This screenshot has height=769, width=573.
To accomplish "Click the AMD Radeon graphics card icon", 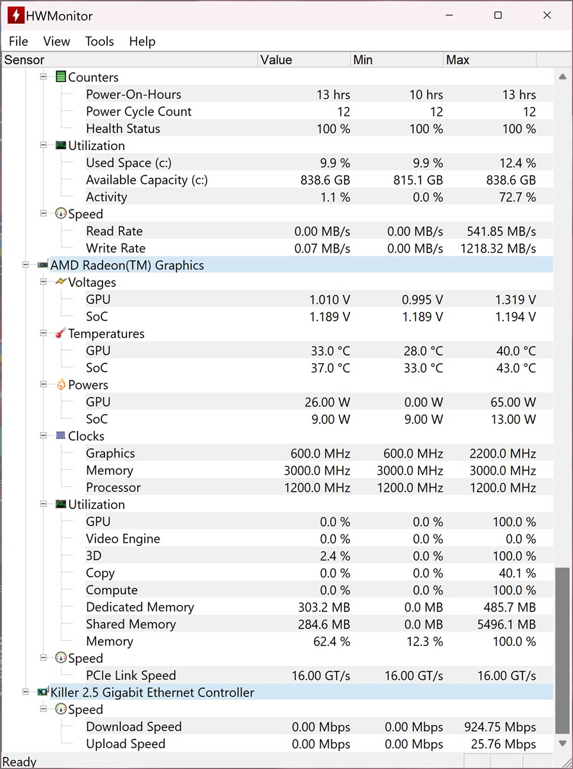I will pyautogui.click(x=43, y=265).
